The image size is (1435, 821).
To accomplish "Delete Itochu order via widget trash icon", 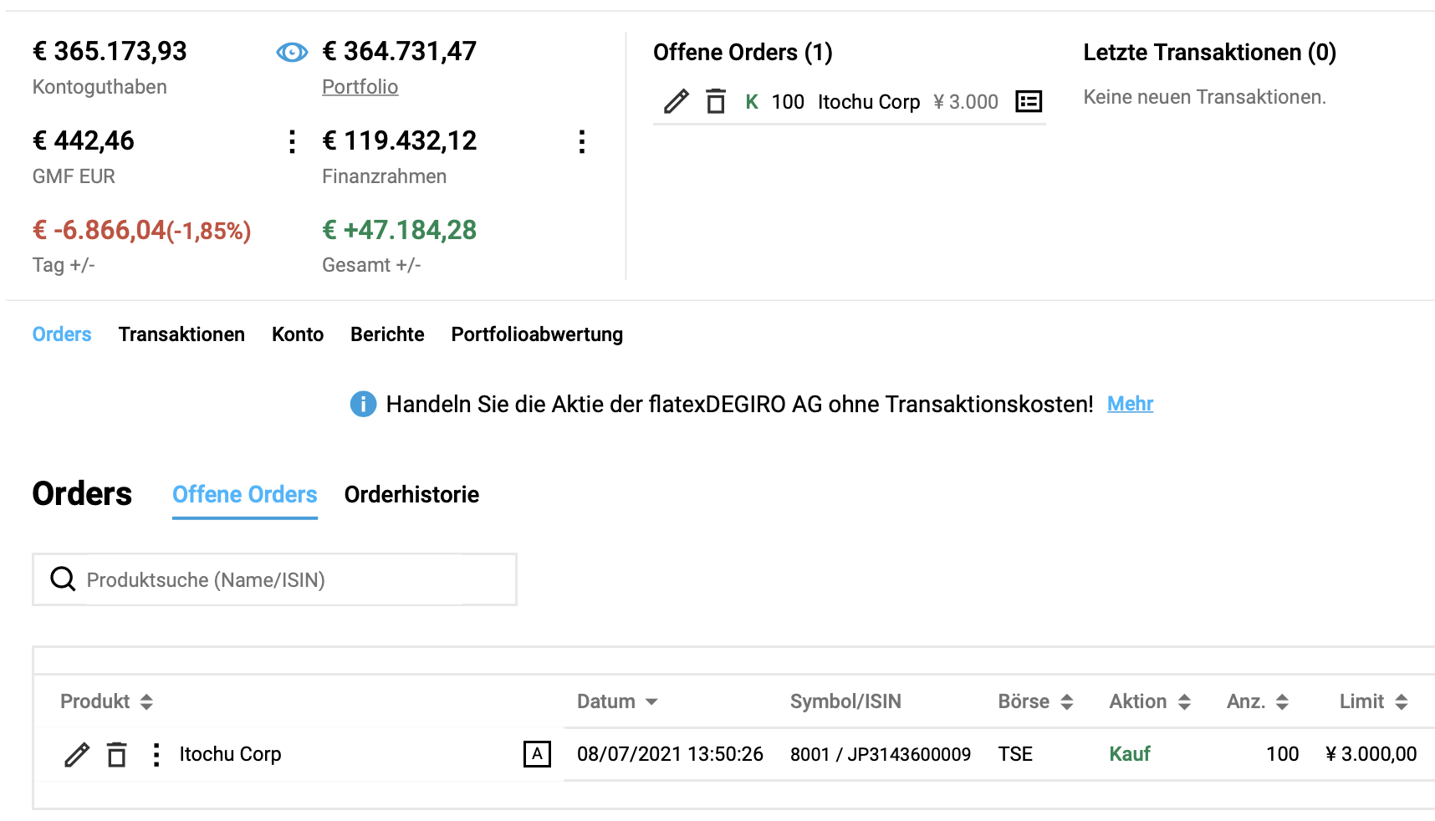I will click(716, 101).
